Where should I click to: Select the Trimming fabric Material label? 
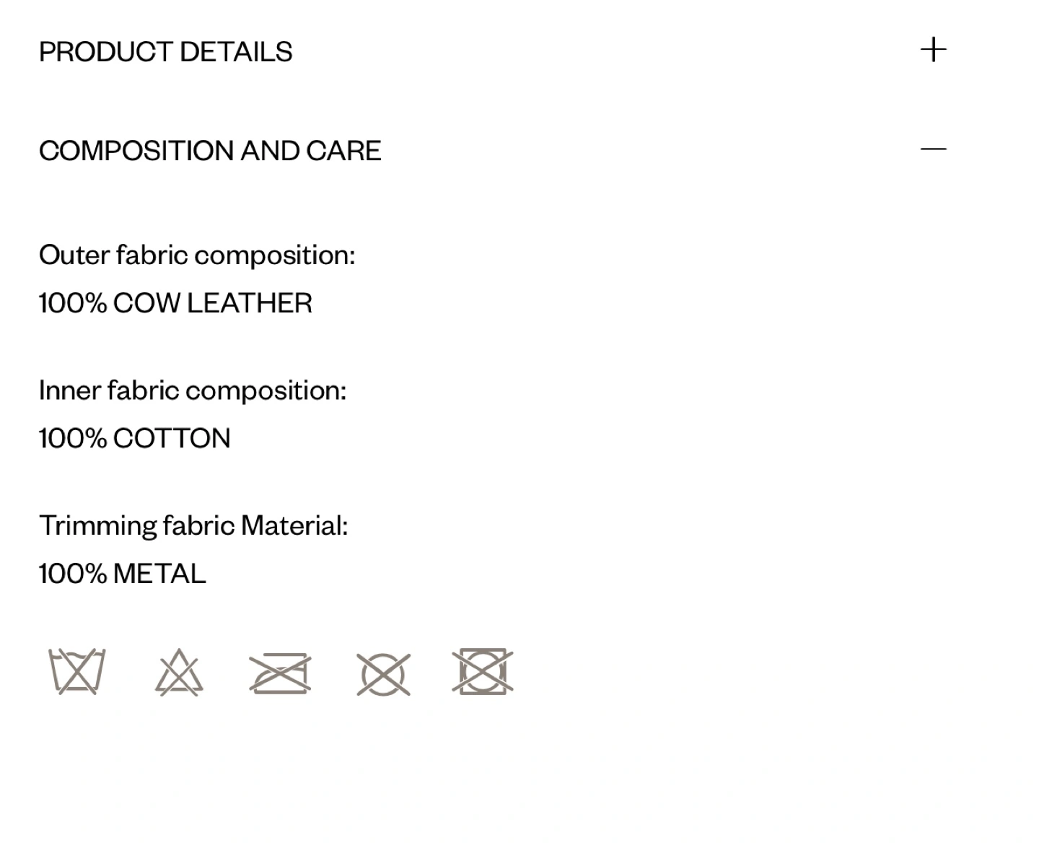[x=193, y=526]
